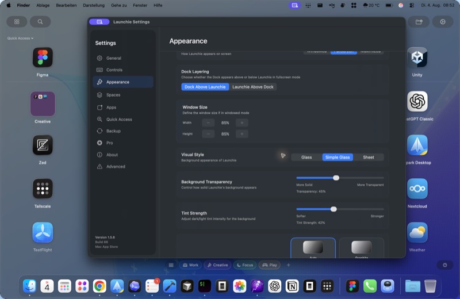The image size is (460, 299).
Task: Click the Launchie icon in title bar
Action: (99, 22)
